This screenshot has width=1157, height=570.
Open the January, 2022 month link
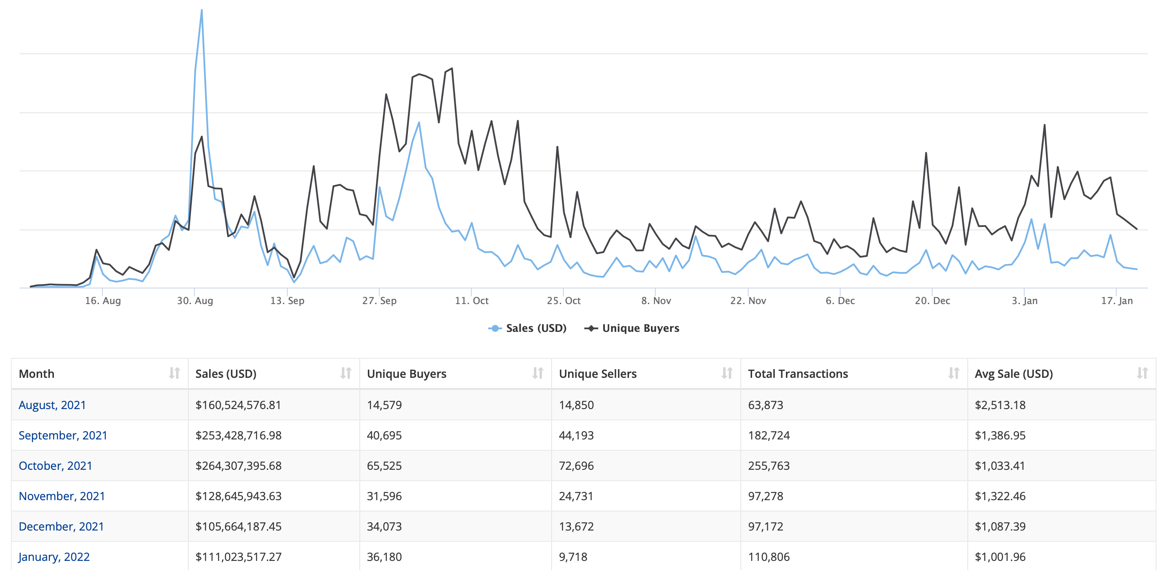point(54,557)
